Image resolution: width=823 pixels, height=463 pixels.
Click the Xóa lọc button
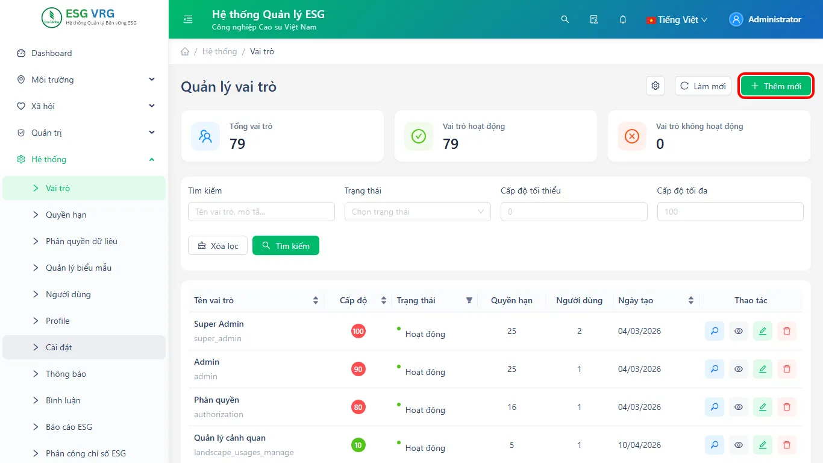(x=218, y=245)
